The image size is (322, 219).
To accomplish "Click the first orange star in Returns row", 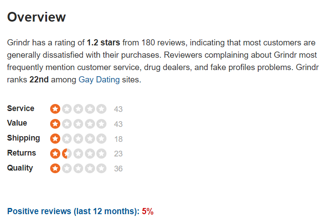I will [55, 154].
